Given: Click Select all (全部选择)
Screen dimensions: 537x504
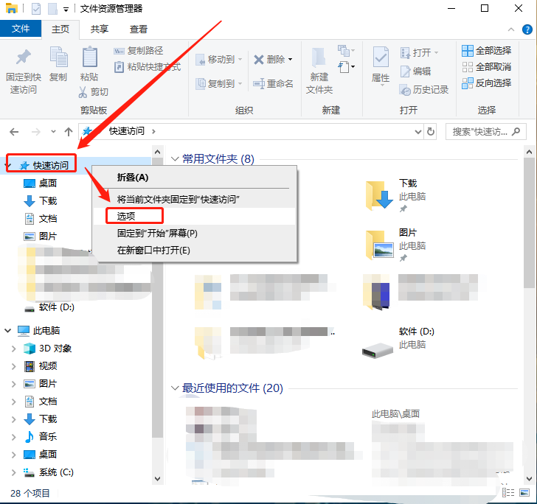Looking at the screenshot, I should [486, 51].
